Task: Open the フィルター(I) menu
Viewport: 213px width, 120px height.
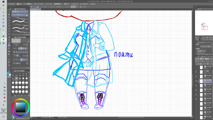Action: tap(74, 4)
